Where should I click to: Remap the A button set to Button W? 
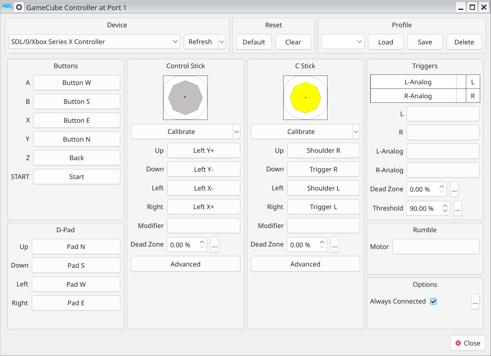77,83
